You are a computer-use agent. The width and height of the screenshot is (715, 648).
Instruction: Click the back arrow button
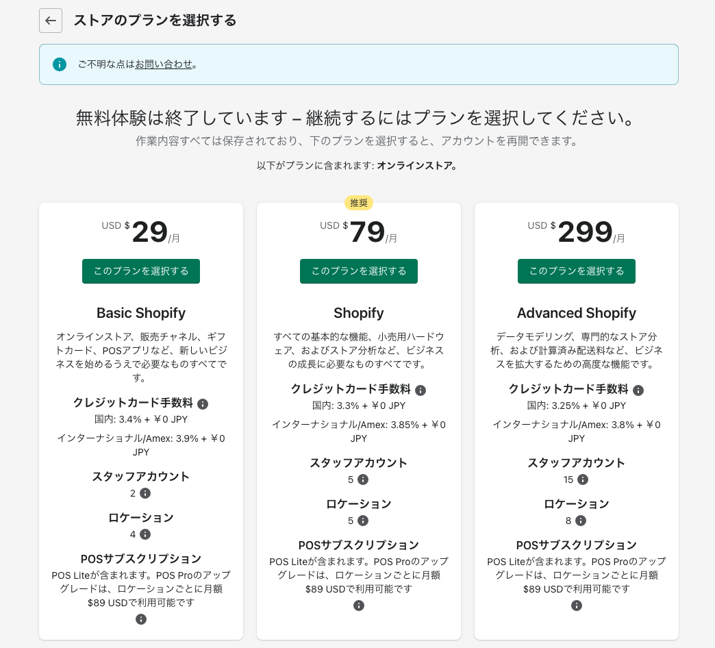click(x=51, y=21)
